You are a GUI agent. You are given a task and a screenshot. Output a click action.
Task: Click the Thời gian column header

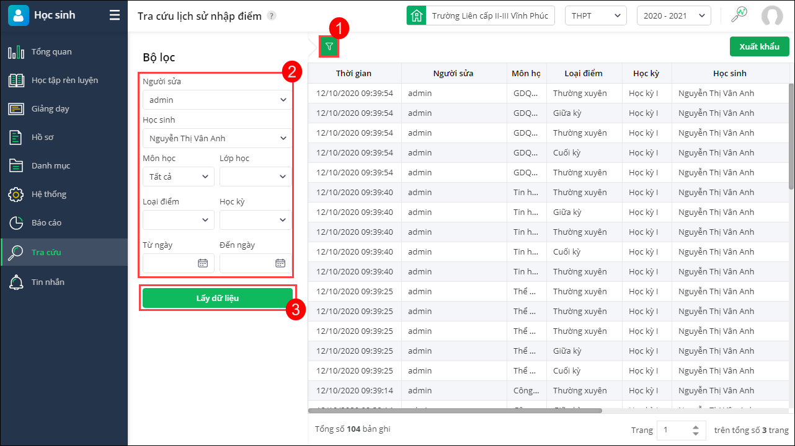tap(354, 73)
